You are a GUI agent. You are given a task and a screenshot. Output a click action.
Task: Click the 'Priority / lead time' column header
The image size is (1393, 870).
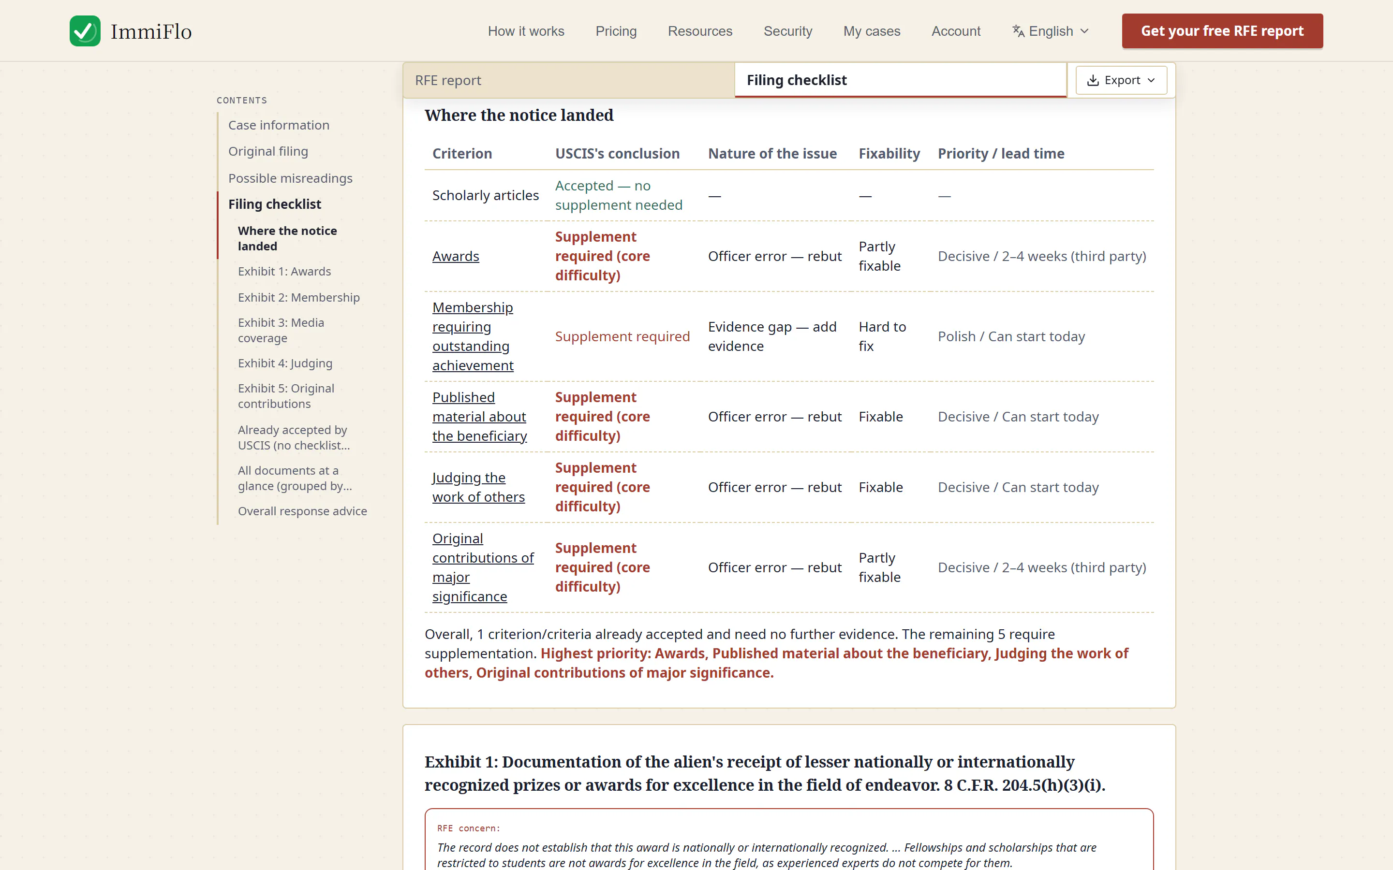pyautogui.click(x=1001, y=154)
